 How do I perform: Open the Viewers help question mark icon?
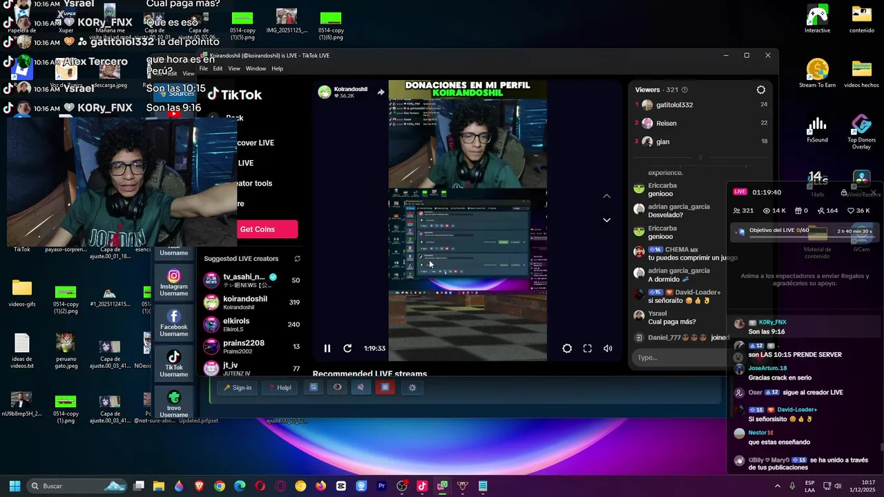(x=684, y=90)
